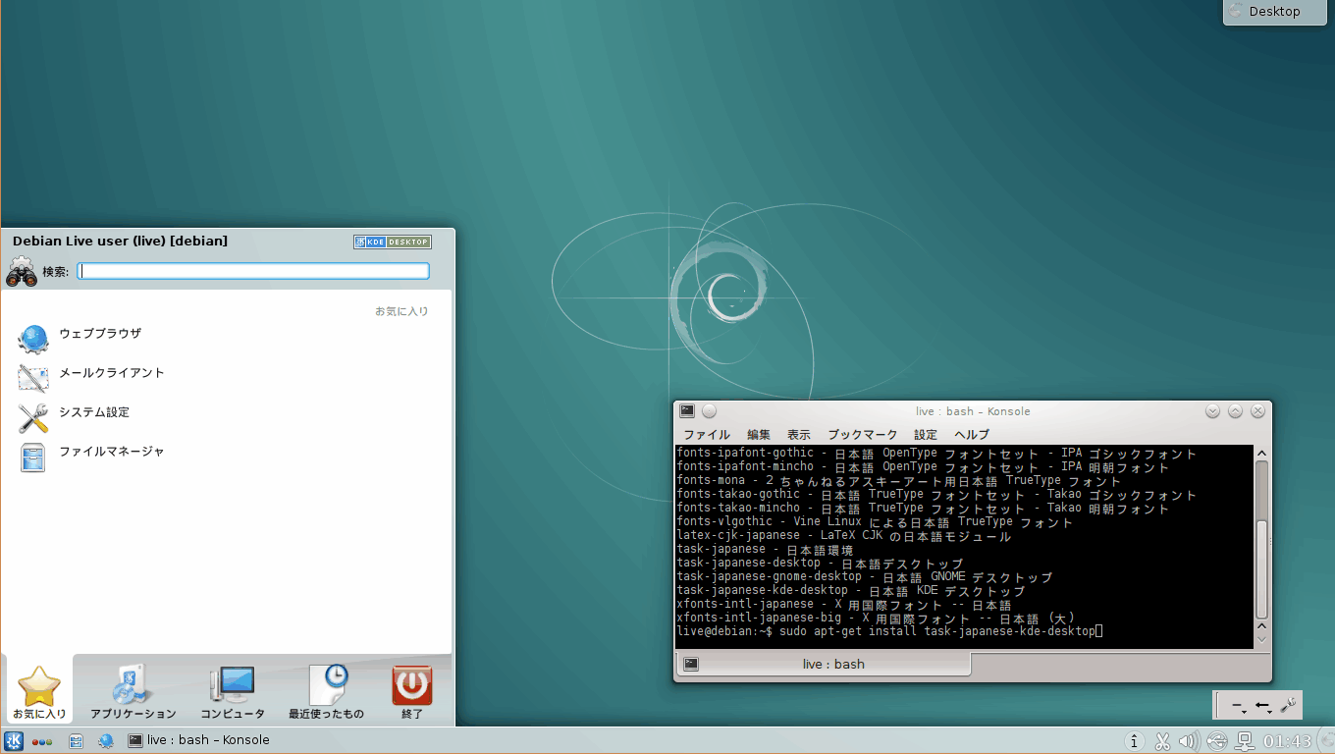This screenshot has width=1335, height=754.
Task: Click in the Konsole command prompt line
Action: (889, 631)
